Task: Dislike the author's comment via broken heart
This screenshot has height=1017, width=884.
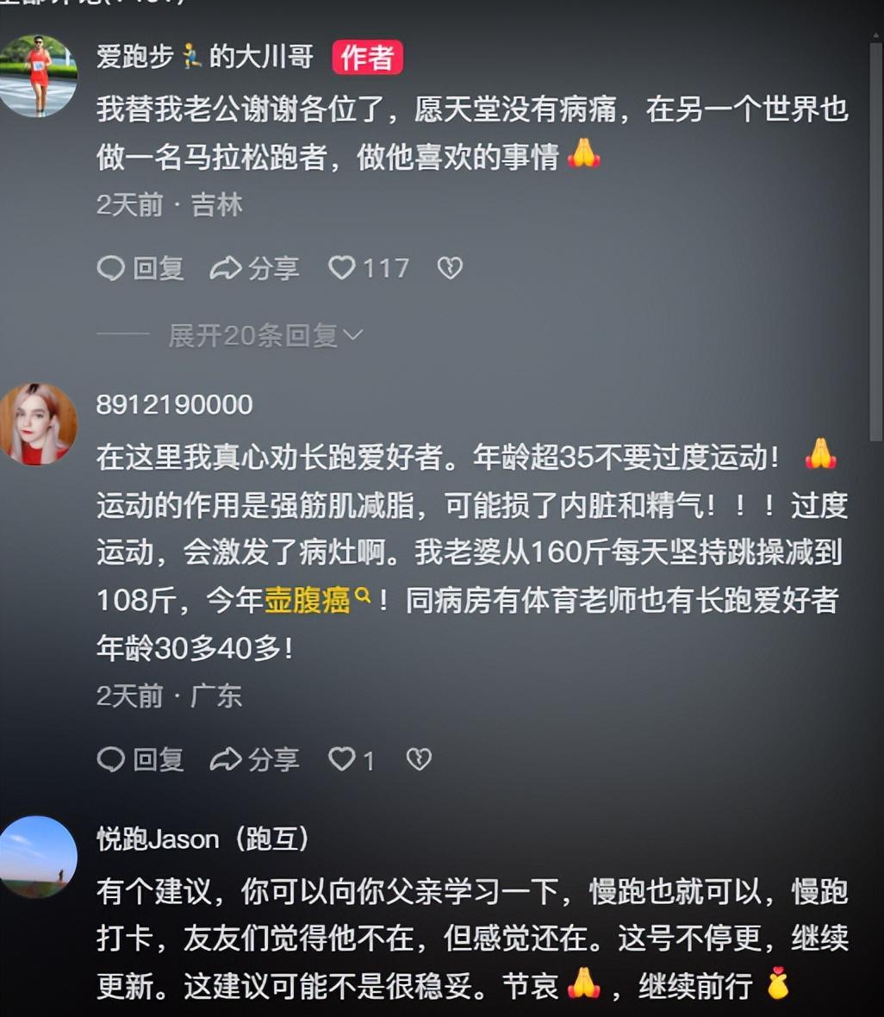Action: [x=450, y=268]
